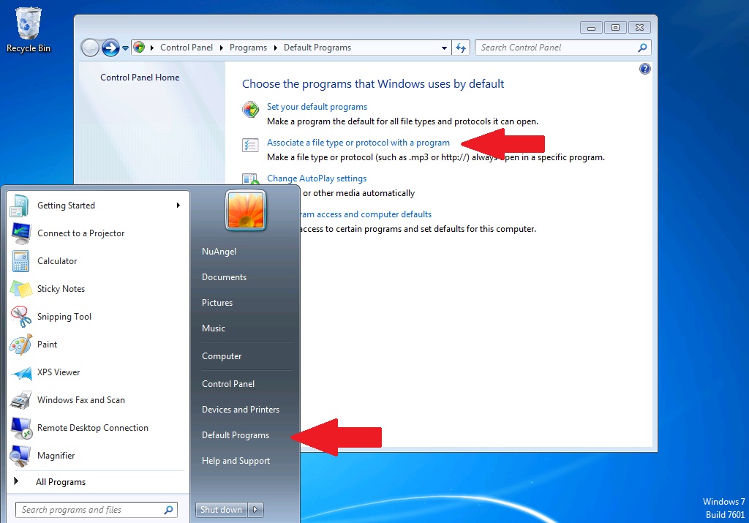Refresh the Control Panel page
This screenshot has width=749, height=523.
click(461, 47)
